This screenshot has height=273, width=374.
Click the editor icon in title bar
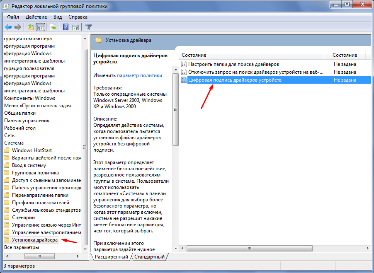[6, 6]
